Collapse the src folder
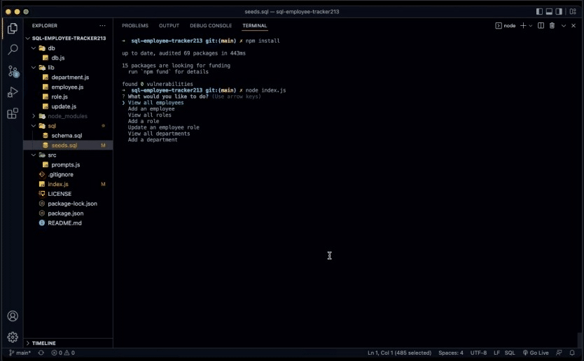 (34, 155)
